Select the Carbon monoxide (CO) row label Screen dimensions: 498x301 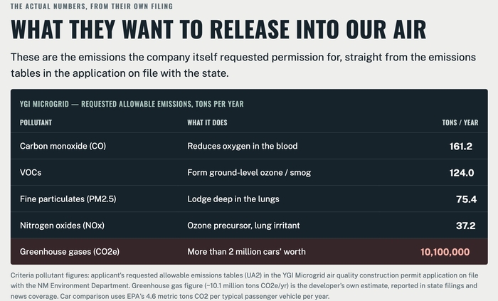point(63,146)
